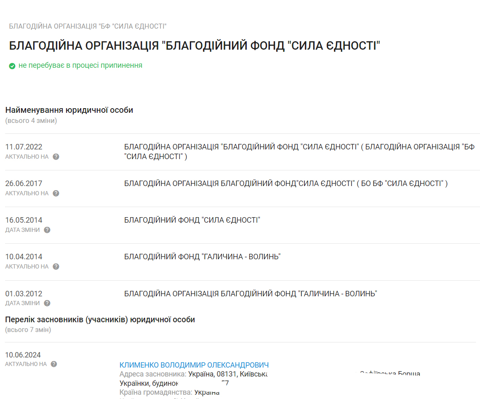This screenshot has height=399, width=480.
Task: Click help icon under the 01.03.2012 date
Action: (x=47, y=303)
